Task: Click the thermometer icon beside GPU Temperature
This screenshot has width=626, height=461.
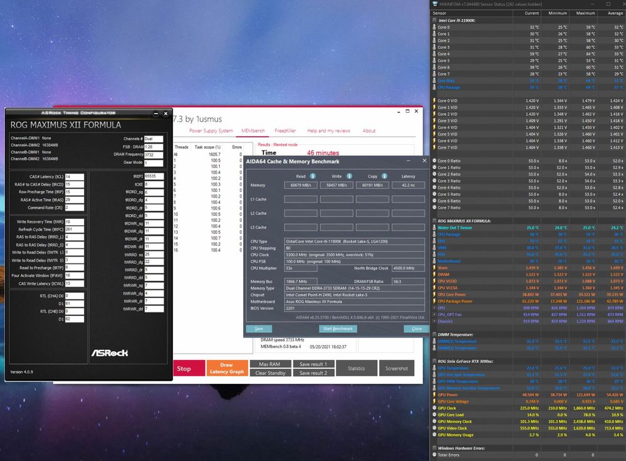Action: click(x=434, y=368)
